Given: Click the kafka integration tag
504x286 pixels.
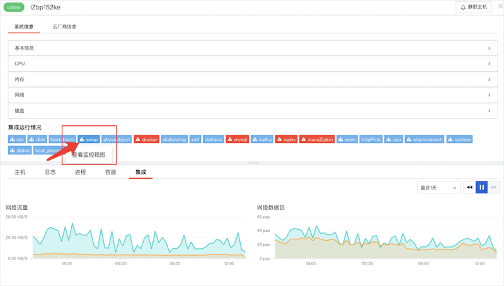Looking at the screenshot, I should (263, 139).
